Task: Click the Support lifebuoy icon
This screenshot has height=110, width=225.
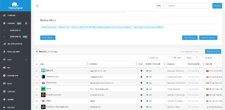Action: 4,91
